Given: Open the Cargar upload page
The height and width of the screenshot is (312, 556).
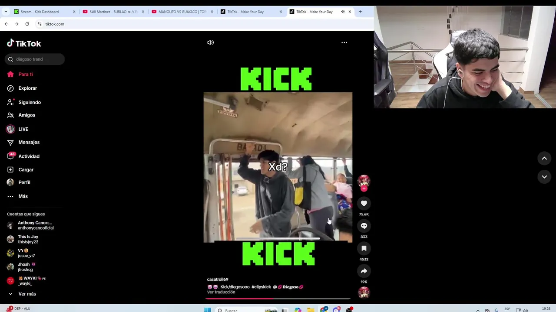Looking at the screenshot, I should pos(20,170).
